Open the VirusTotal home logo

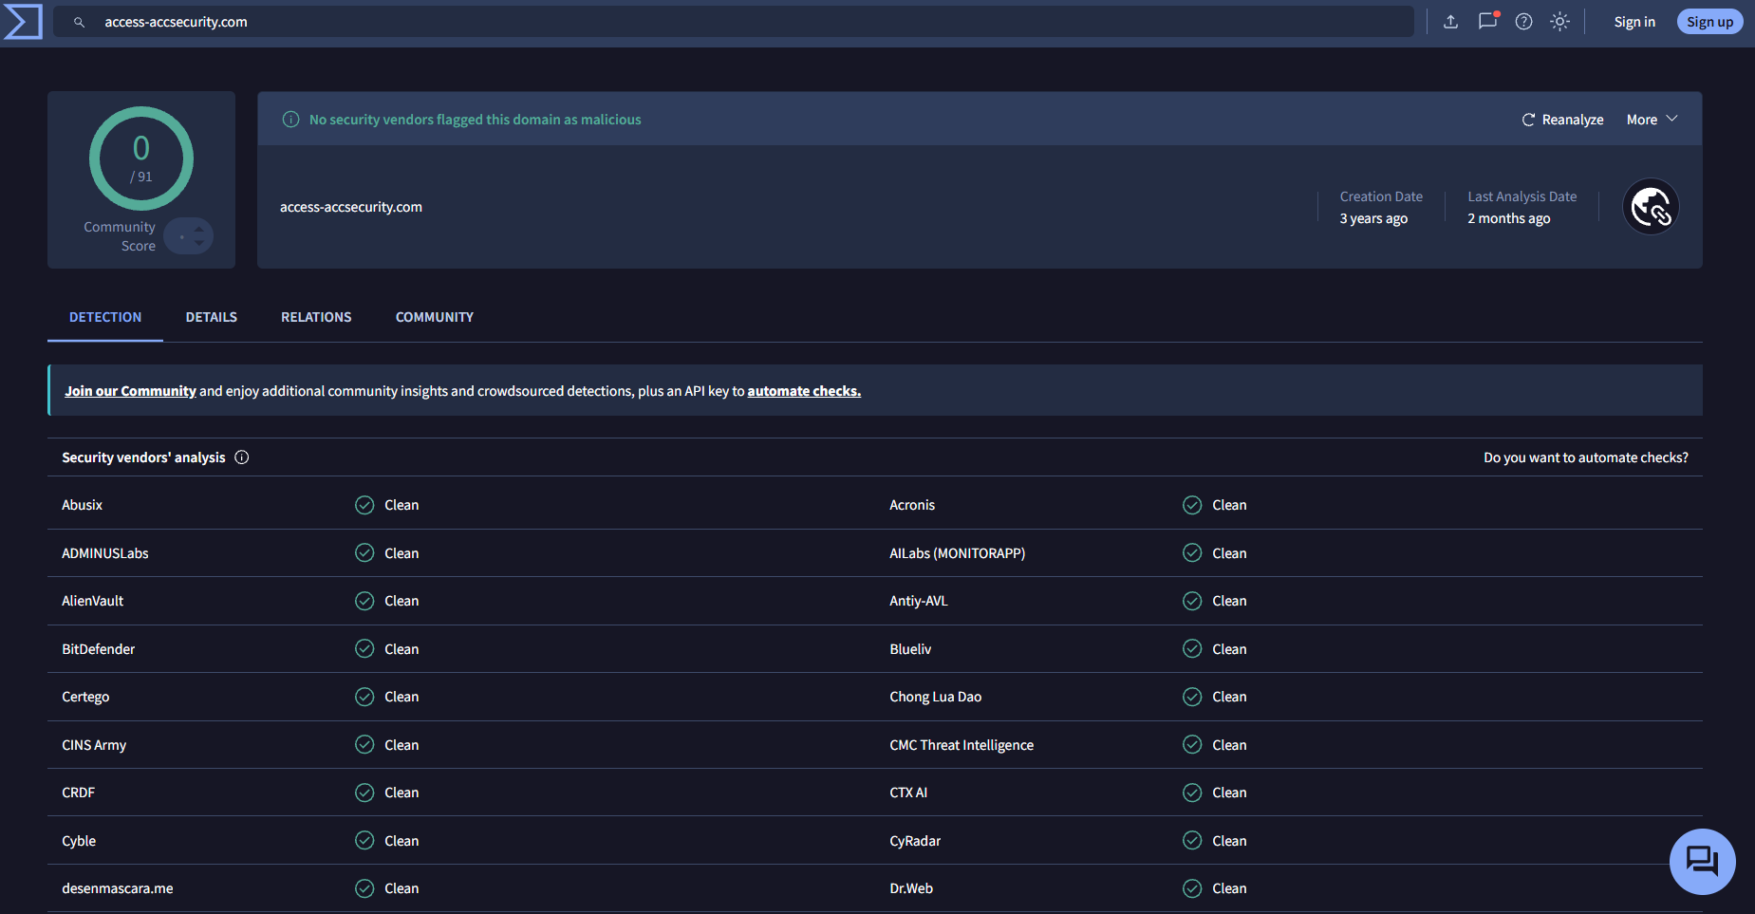click(x=23, y=22)
